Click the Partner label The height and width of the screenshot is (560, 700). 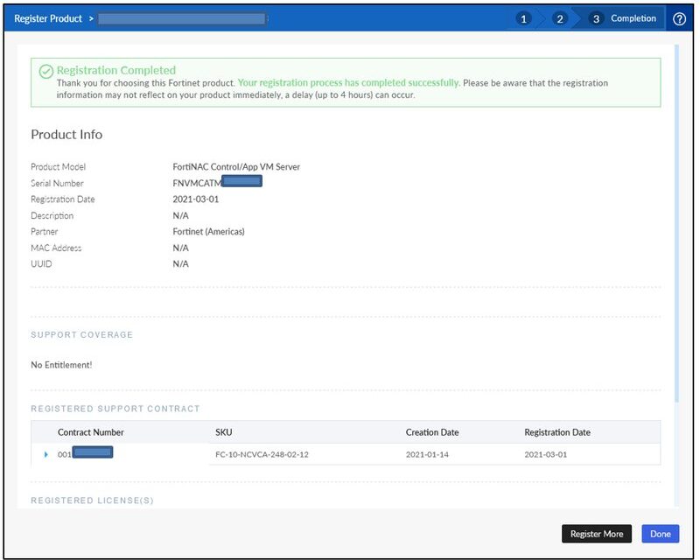45,232
